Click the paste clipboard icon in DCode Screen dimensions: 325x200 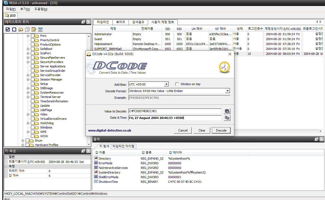pos(227,111)
